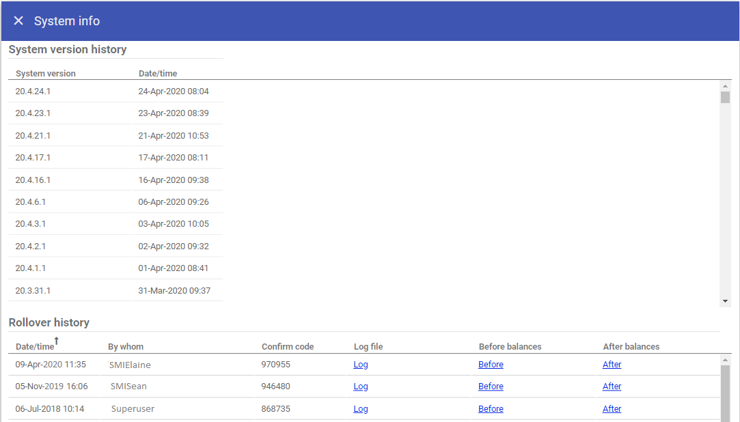View After balances for SMISean rollover

point(612,386)
